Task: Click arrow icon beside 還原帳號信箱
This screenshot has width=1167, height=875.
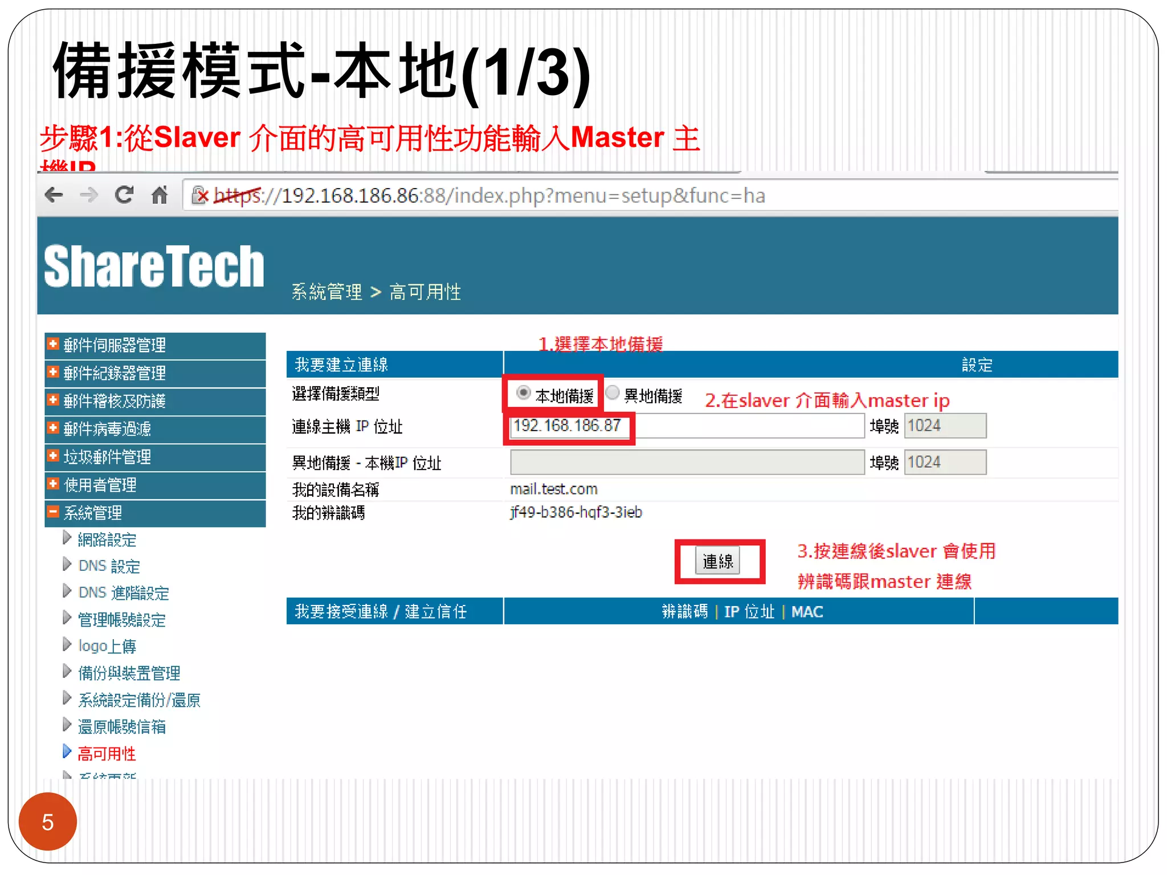Action: click(67, 725)
